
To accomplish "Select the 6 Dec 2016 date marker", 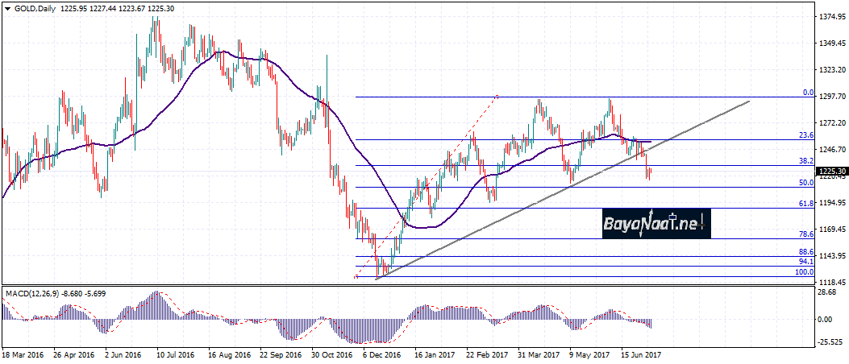I will tap(381, 354).
